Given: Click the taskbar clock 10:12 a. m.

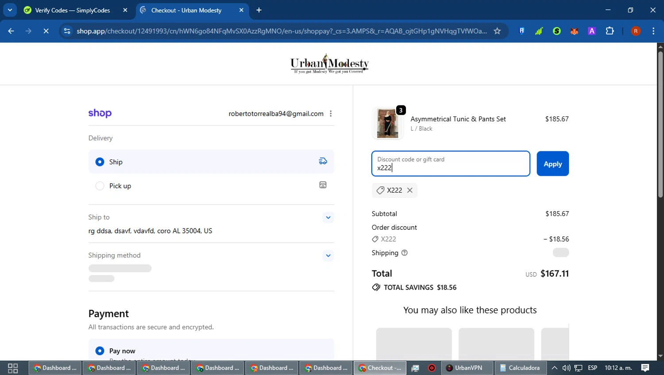Looking at the screenshot, I should pyautogui.click(x=618, y=368).
